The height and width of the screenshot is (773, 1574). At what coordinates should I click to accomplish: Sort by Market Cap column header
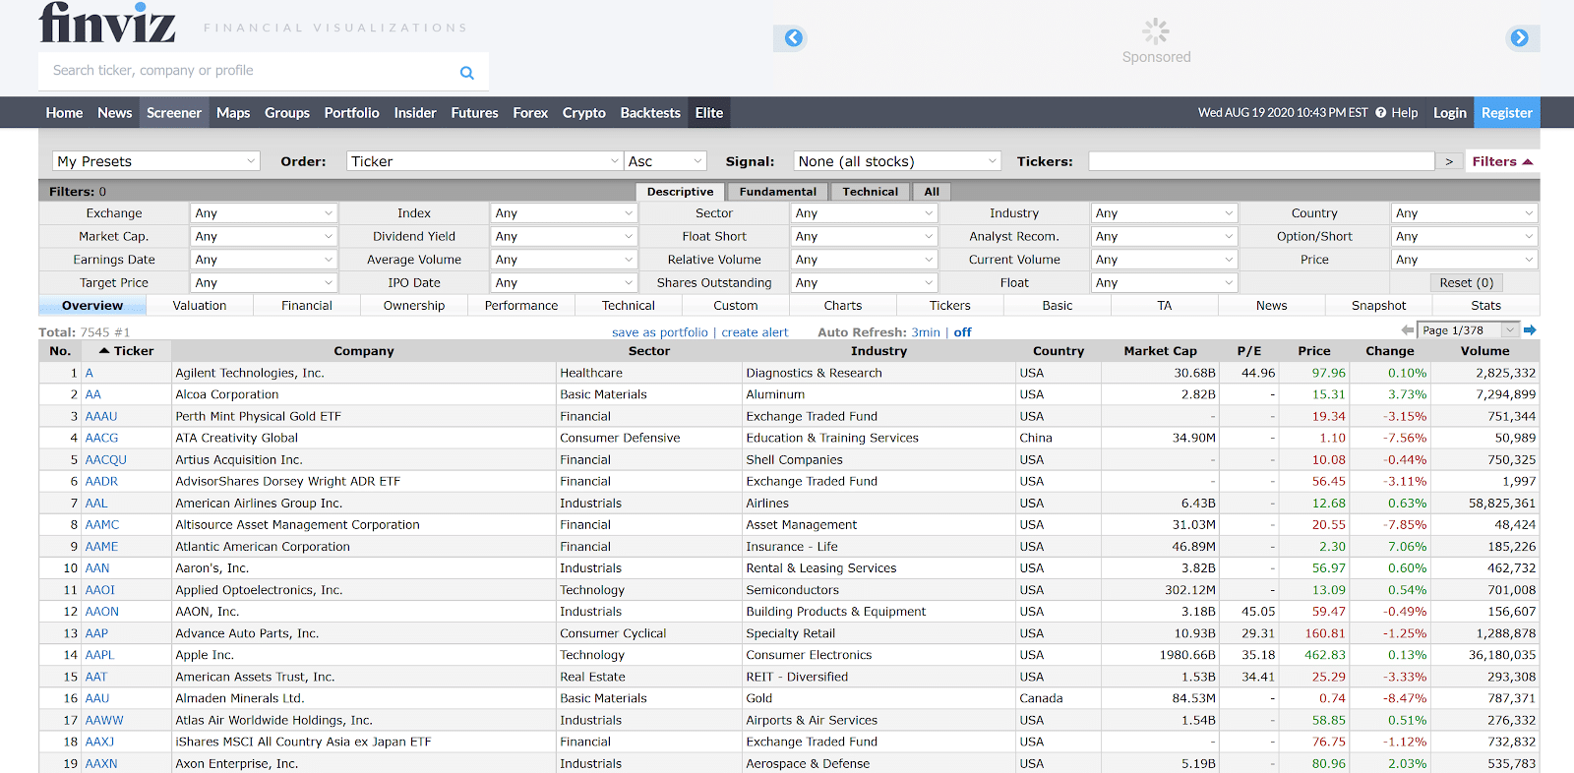[x=1161, y=351]
